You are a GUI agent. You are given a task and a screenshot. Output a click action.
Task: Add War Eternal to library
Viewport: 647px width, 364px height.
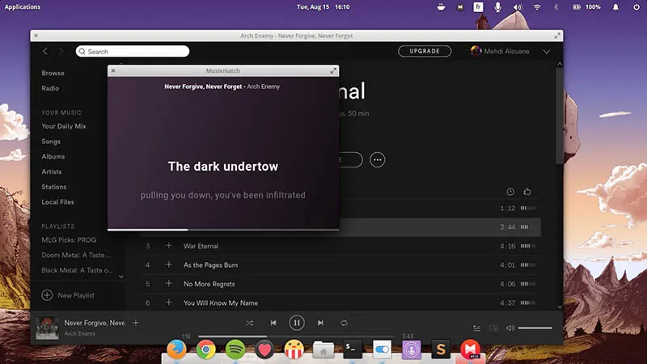(x=169, y=246)
